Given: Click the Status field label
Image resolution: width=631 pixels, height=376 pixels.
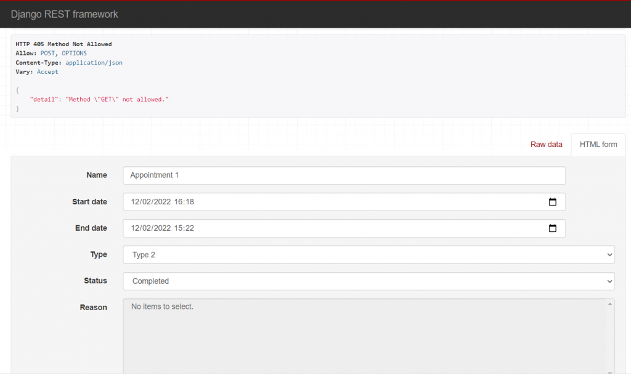Looking at the screenshot, I should coord(95,281).
